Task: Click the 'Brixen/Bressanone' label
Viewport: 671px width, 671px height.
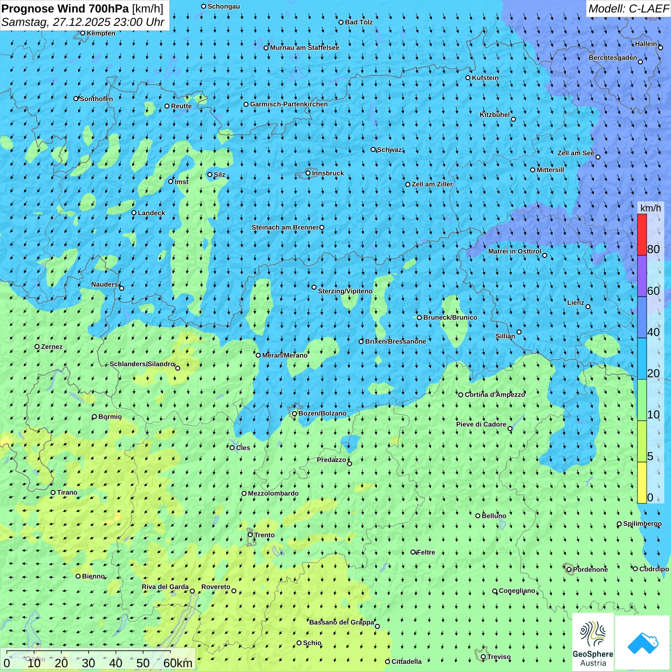Action: pyautogui.click(x=395, y=341)
